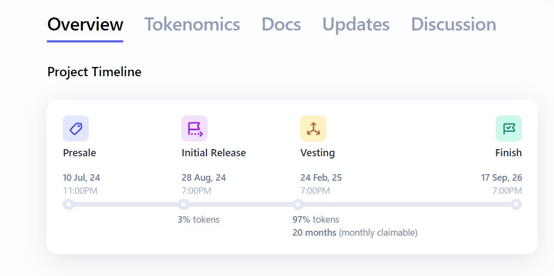Click the 97% tokens text
Image resolution: width=554 pixels, height=276 pixels.
pyautogui.click(x=316, y=219)
